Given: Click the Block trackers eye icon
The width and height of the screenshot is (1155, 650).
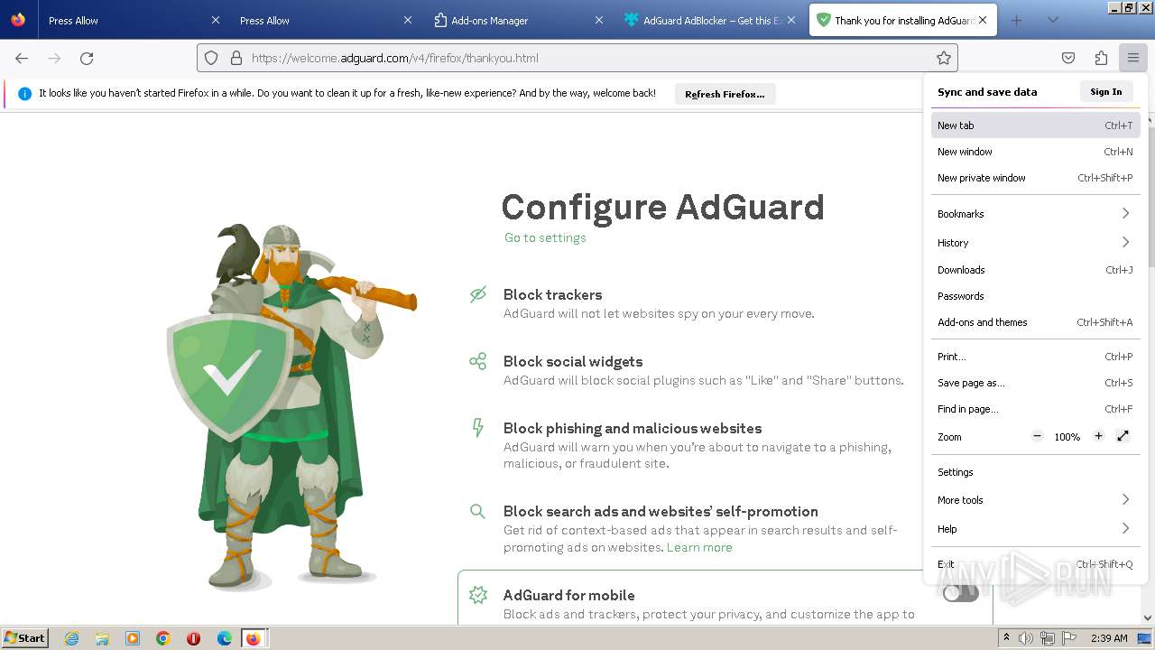Looking at the screenshot, I should point(478,294).
